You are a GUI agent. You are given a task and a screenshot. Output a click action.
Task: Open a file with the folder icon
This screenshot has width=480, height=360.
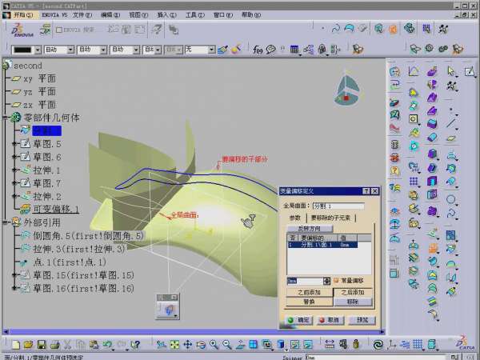[x=28, y=345]
